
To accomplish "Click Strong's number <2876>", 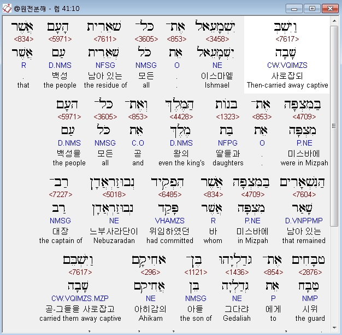I will tap(310, 272).
